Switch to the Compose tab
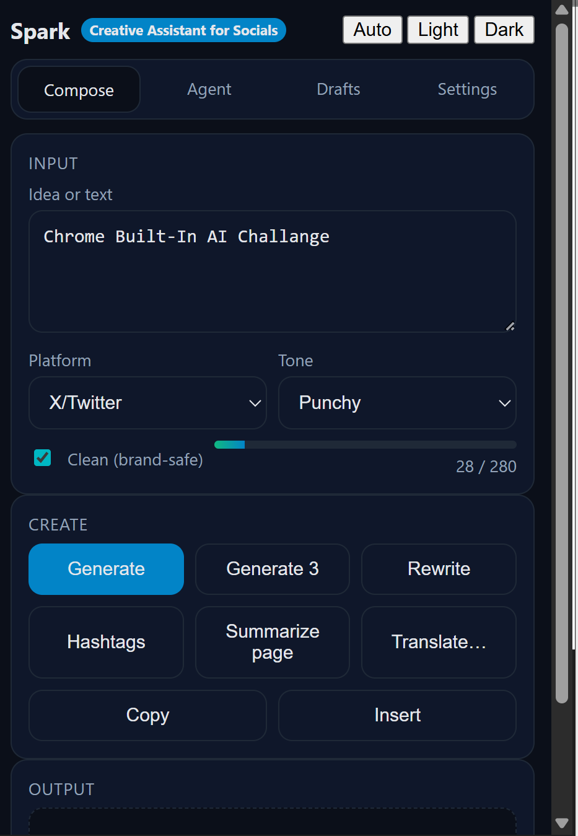 click(x=79, y=90)
